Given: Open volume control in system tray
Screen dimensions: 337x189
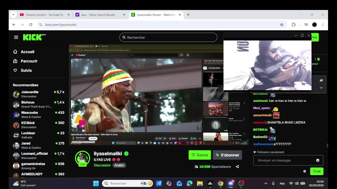Looking at the screenshot, I should click(x=297, y=183).
